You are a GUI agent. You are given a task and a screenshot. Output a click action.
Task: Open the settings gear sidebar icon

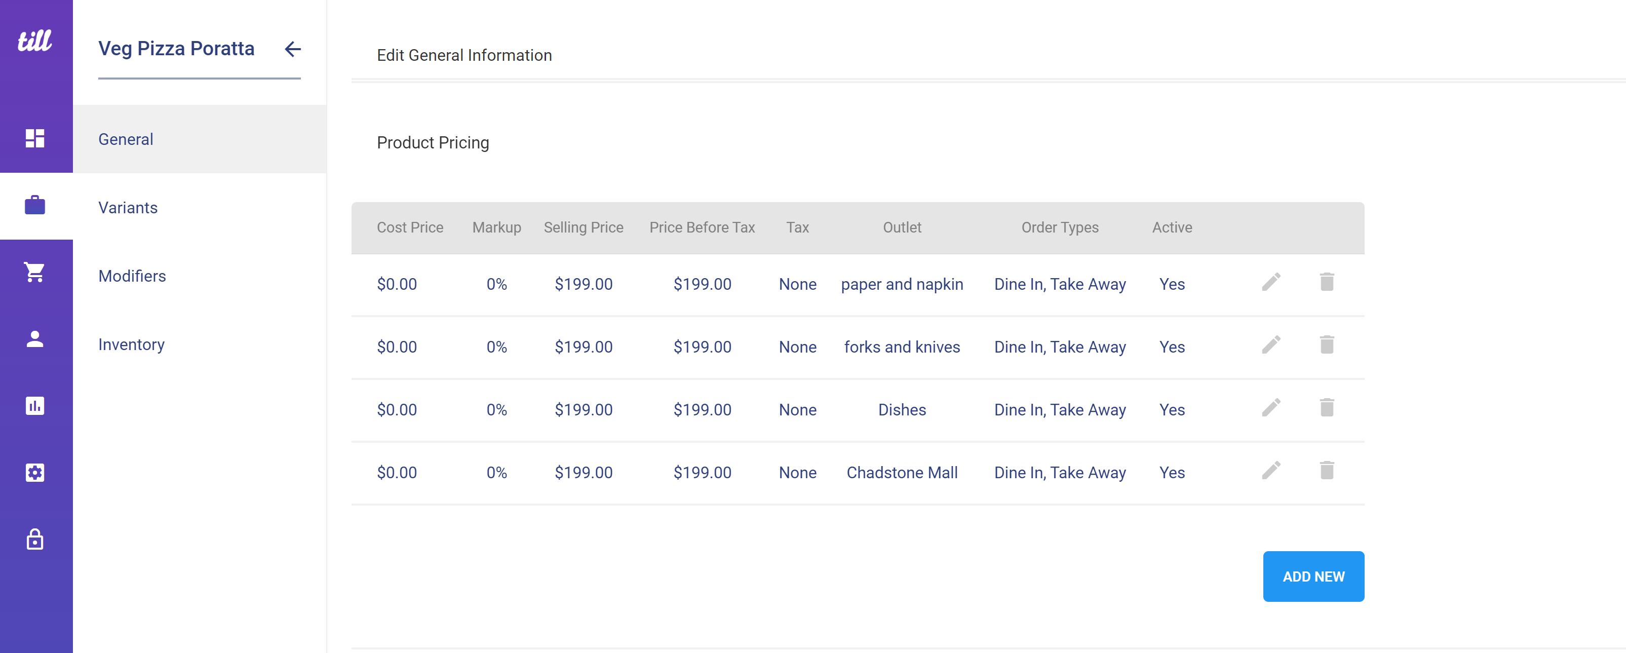pyautogui.click(x=35, y=473)
